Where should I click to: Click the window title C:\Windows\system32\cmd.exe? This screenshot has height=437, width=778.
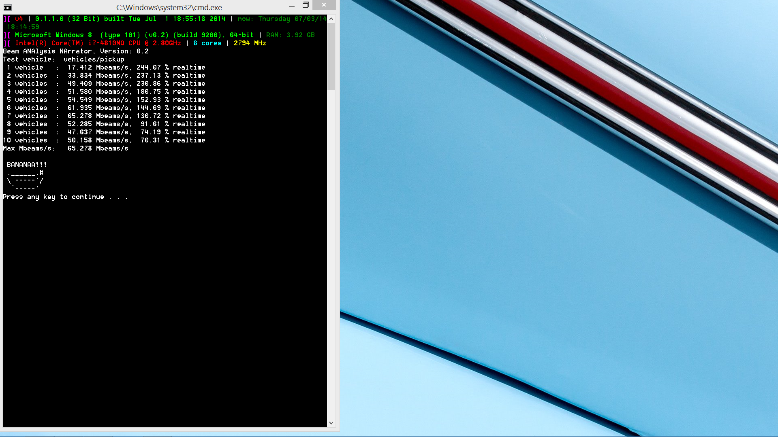point(169,7)
